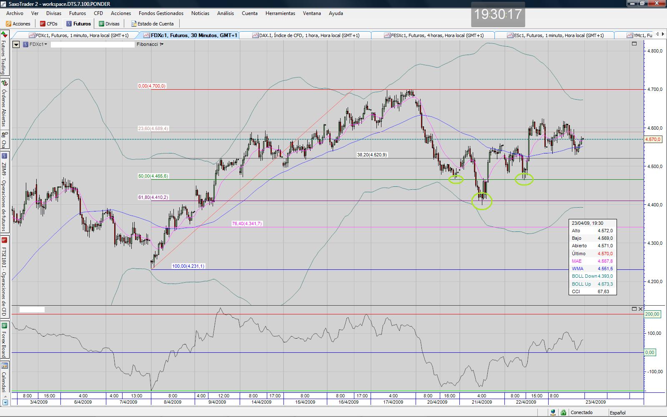
Task: Toggle the Futuros toolbar button
Action: pos(78,24)
